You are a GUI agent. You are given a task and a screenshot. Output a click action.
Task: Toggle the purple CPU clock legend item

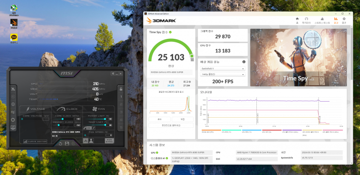pos(292,131)
